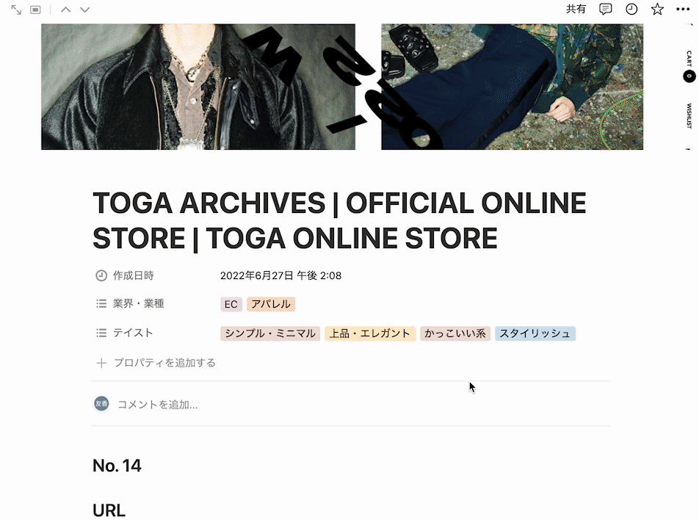Click プロパティを追加する to add a property
Screen dimensions: 699x520
156,363
